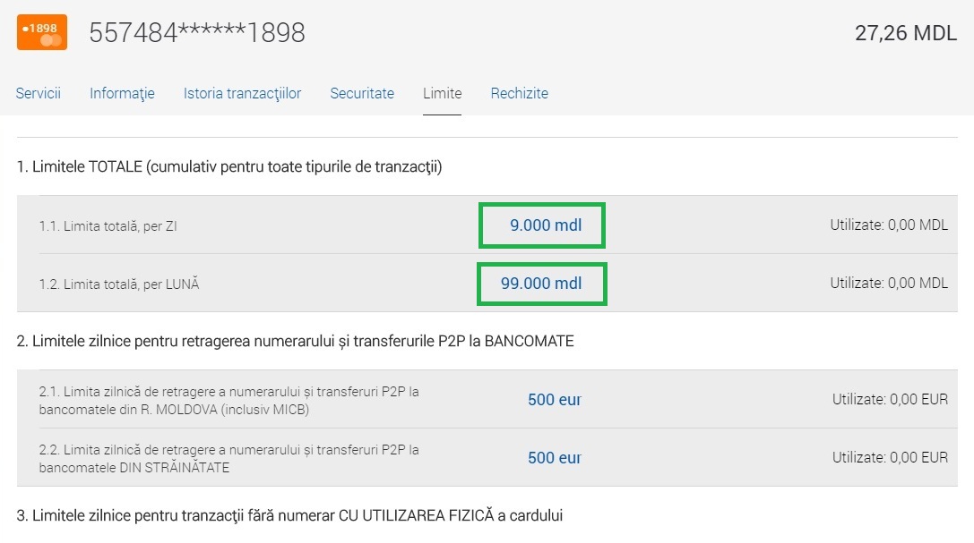Click Utilizate 0,00 MDL in the daily limit row
The image size is (974, 543).
pos(889,225)
